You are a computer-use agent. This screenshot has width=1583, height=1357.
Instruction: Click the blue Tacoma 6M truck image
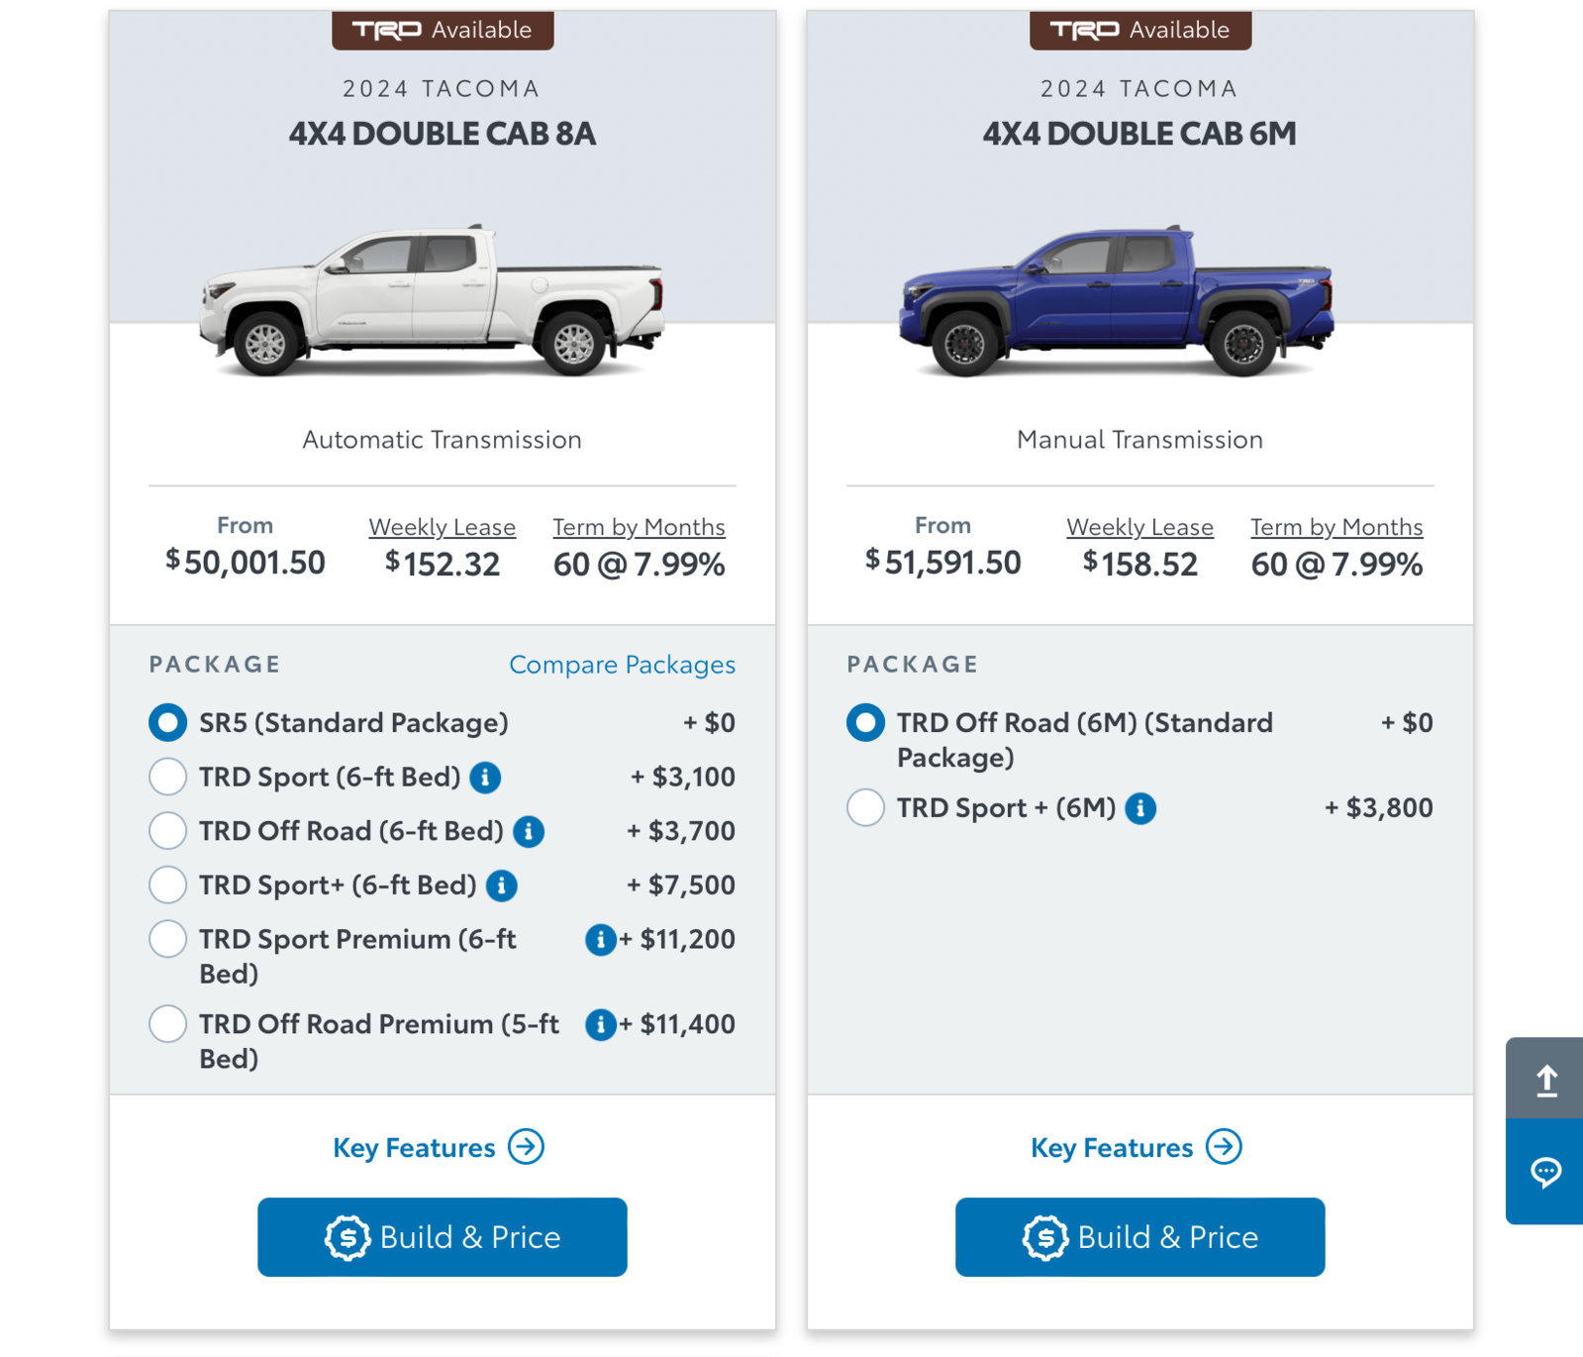1117,301
